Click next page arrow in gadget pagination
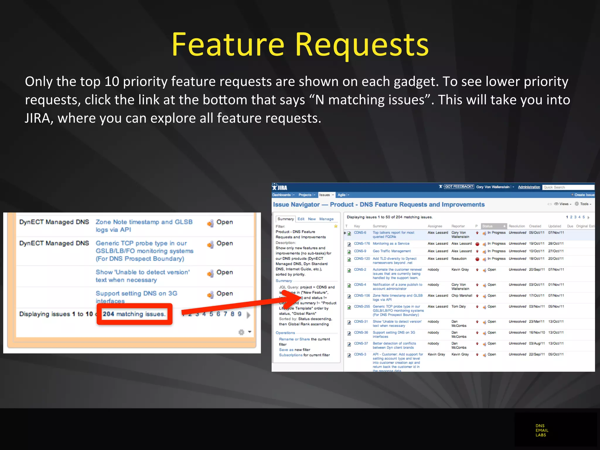 click(x=248, y=315)
